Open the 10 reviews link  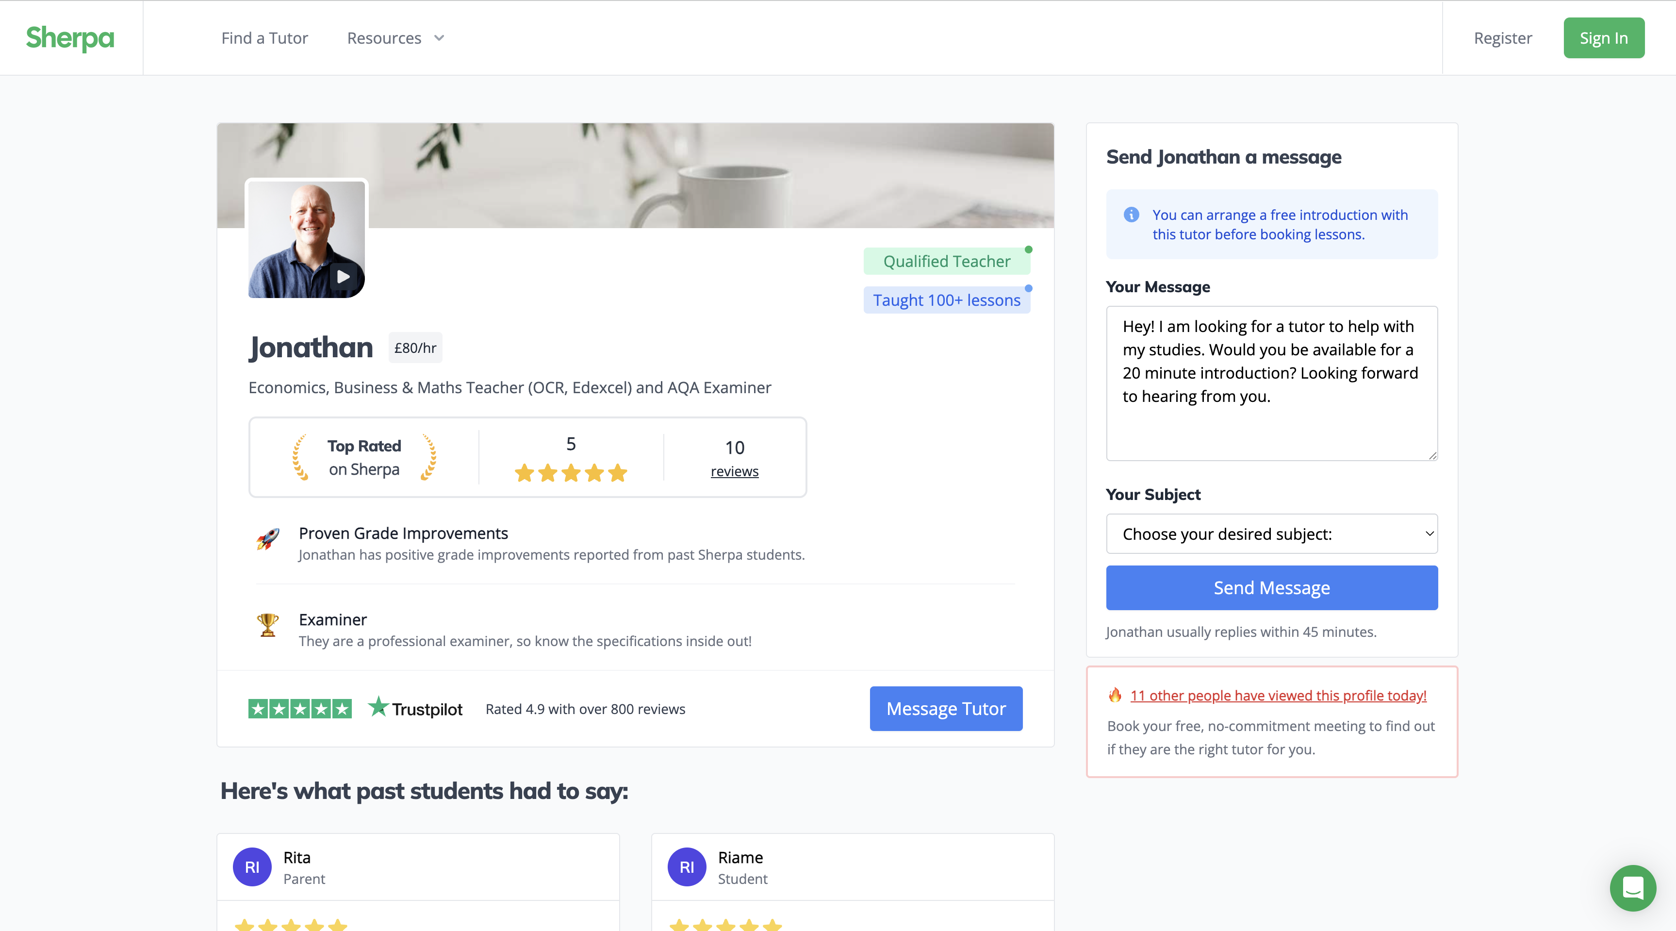(734, 471)
